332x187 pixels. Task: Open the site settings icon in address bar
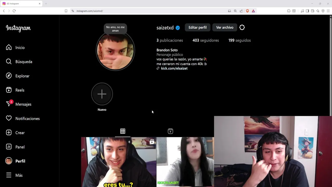[73, 11]
